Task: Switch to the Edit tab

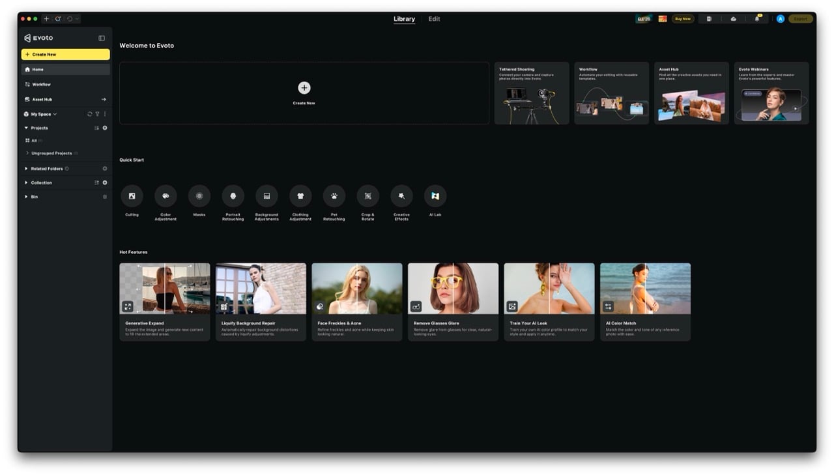Action: pyautogui.click(x=434, y=19)
